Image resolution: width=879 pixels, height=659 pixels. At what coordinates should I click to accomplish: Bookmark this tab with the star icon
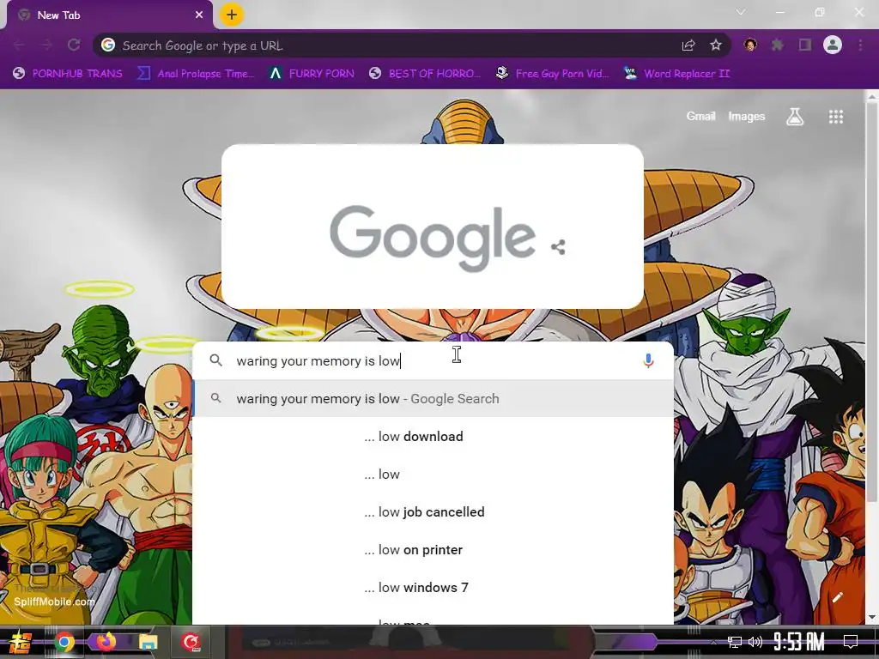coord(715,45)
